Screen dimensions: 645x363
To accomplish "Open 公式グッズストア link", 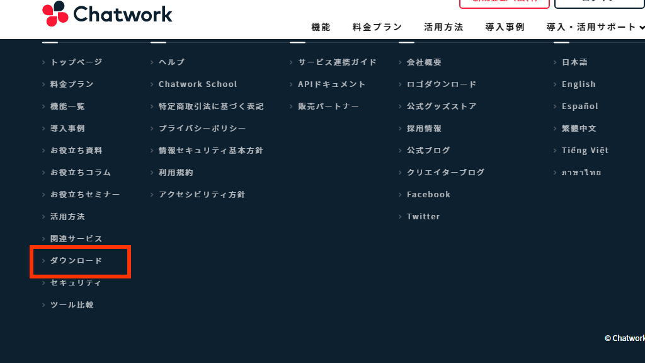I will 442,106.
